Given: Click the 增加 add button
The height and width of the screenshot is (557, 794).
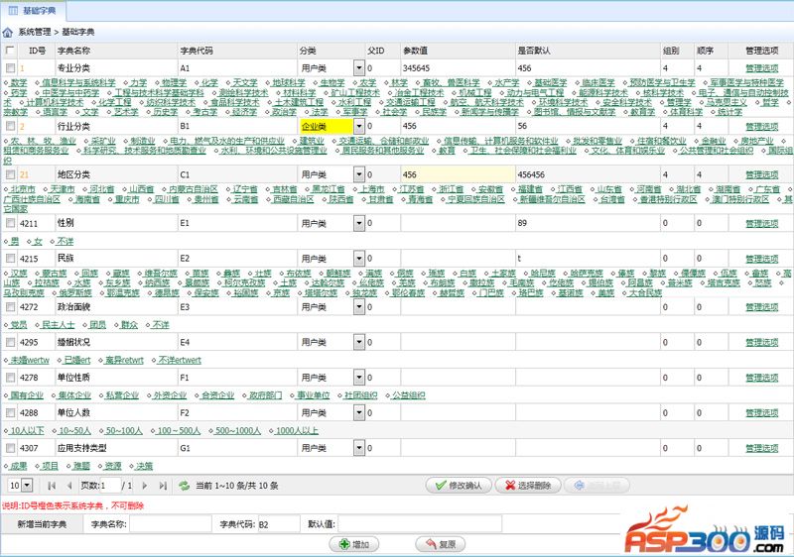Looking at the screenshot, I should click(353, 544).
